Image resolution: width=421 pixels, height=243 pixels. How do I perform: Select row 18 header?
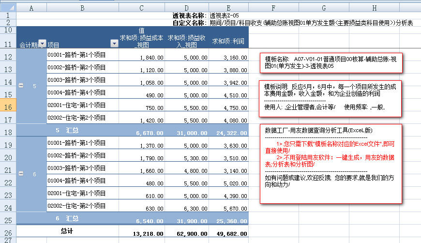coord(8,132)
